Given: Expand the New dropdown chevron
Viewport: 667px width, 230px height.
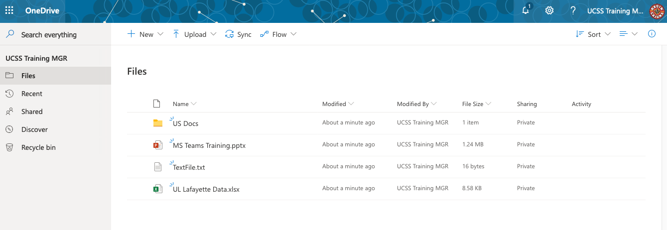Looking at the screenshot, I should pyautogui.click(x=160, y=34).
